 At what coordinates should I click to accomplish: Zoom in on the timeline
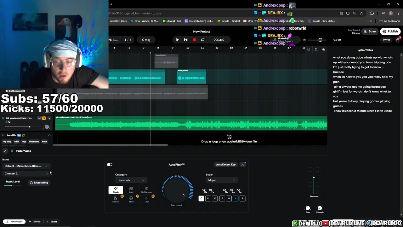point(323,49)
